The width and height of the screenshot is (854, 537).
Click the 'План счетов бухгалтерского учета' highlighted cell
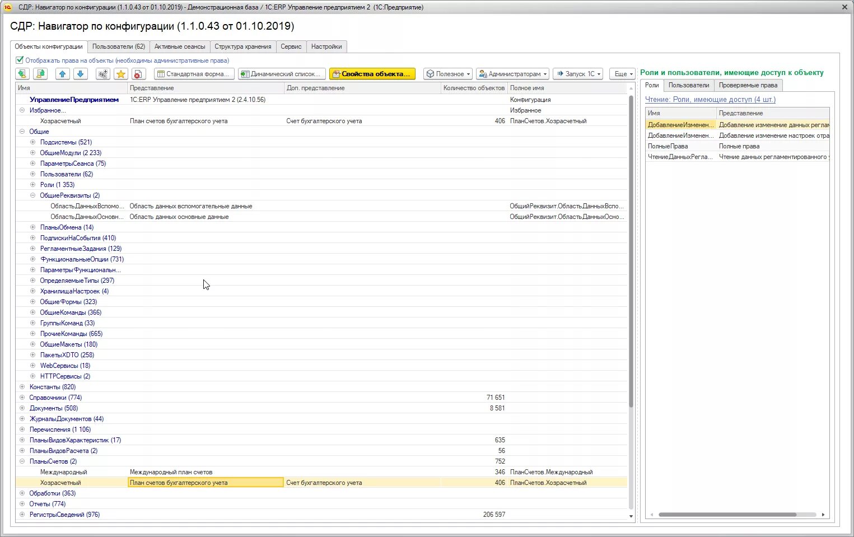coord(206,483)
